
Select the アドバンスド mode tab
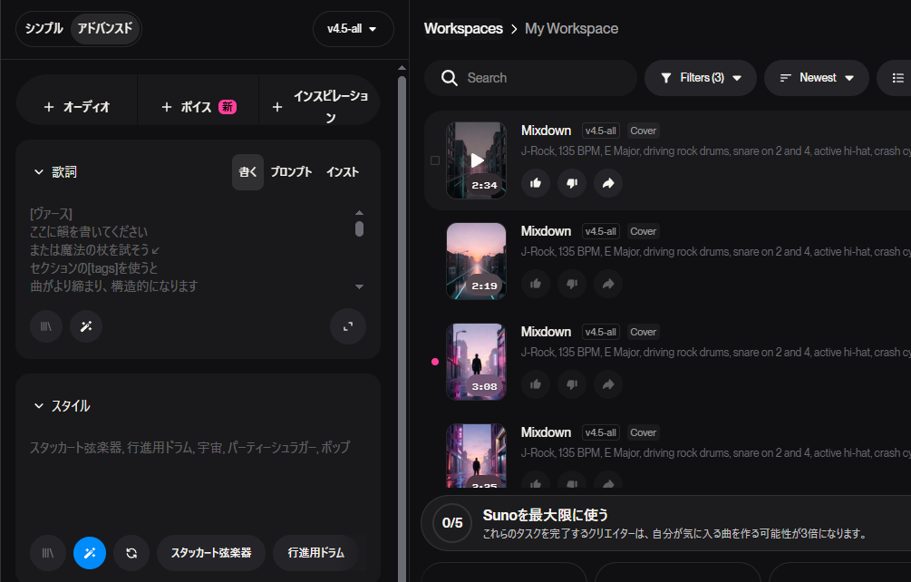[x=105, y=28]
